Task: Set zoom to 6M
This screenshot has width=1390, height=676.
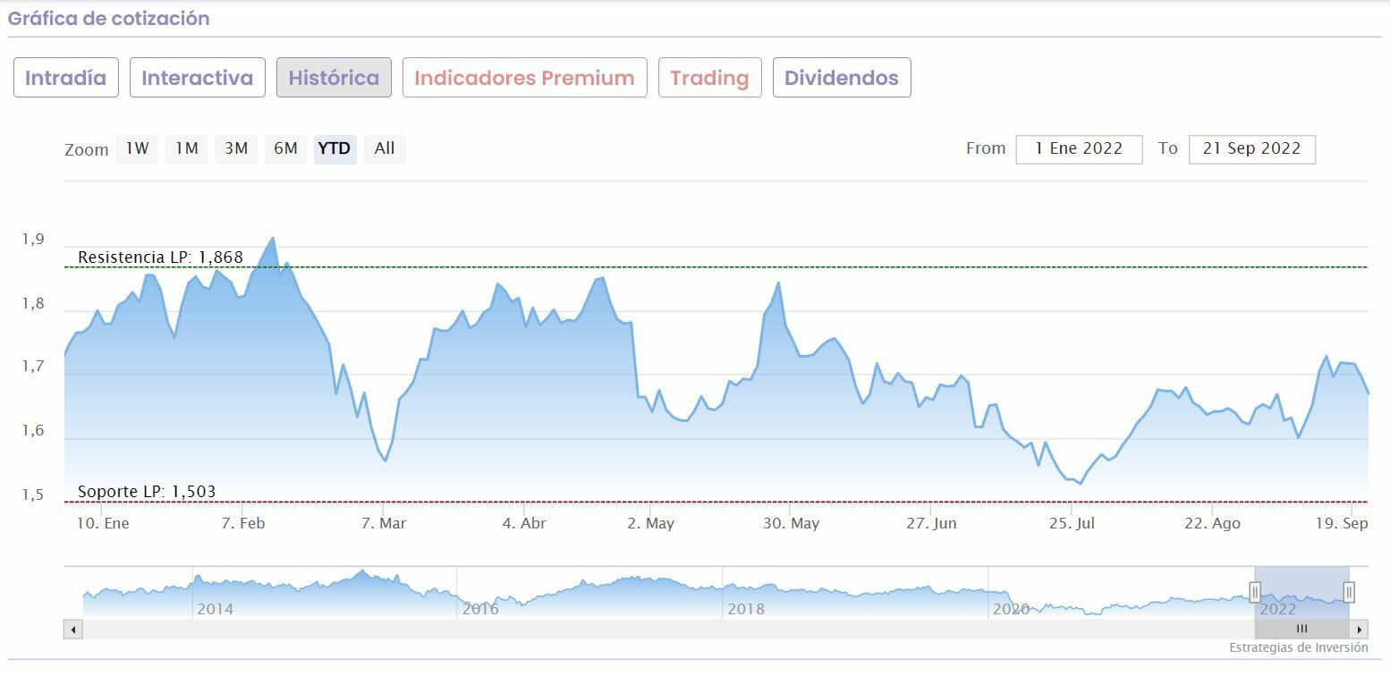Action: pos(285,148)
